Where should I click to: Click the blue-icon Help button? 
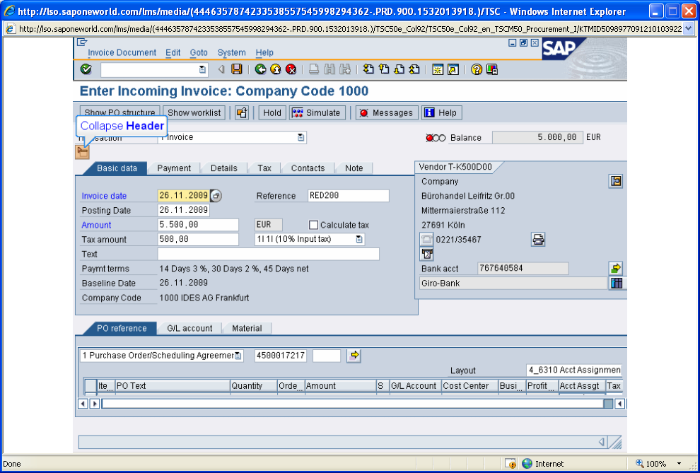coord(441,113)
